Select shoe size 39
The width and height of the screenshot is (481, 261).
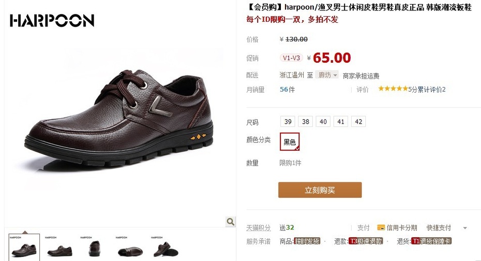288,122
